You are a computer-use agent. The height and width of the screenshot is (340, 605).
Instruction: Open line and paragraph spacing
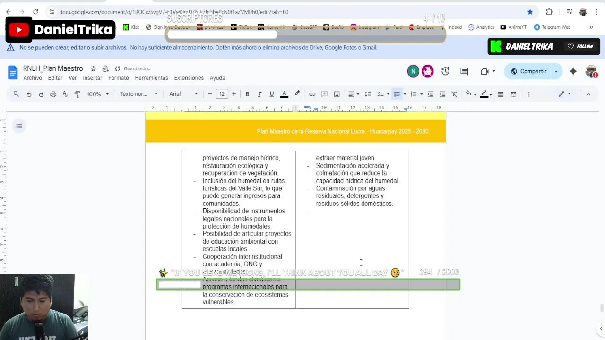[368, 94]
